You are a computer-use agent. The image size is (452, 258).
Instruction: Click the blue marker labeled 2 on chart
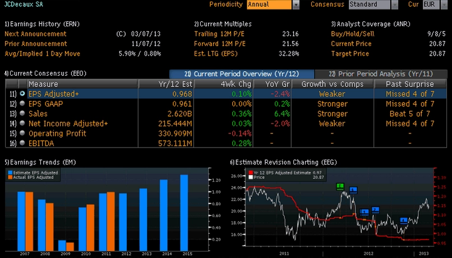(x=375, y=210)
